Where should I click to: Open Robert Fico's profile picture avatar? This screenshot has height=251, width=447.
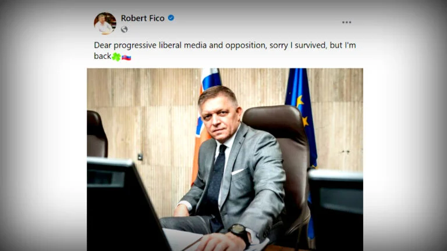(105, 23)
